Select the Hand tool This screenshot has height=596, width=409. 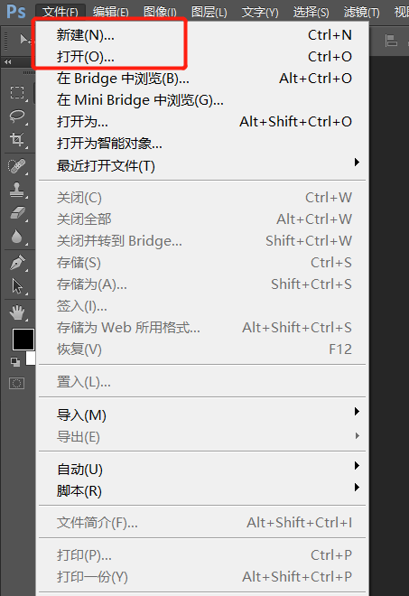pos(17,312)
